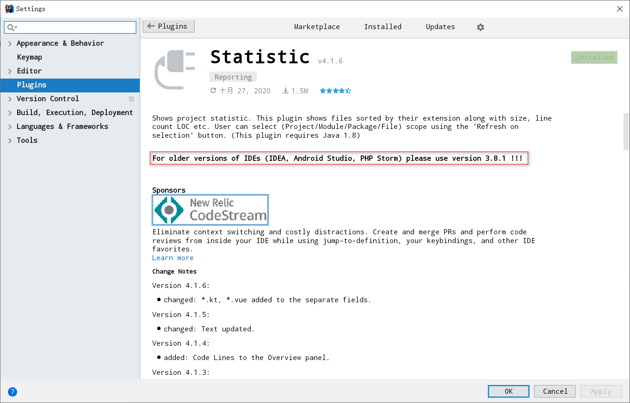Expand the Tools section
The width and height of the screenshot is (630, 403).
[10, 140]
